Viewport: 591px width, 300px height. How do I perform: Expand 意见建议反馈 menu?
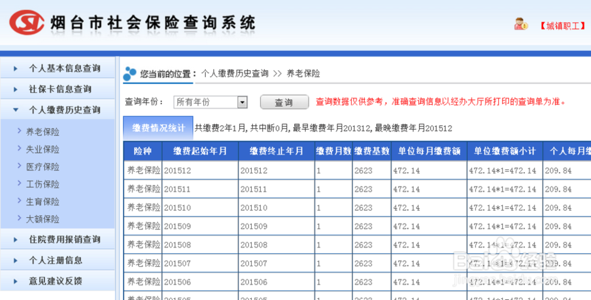click(x=58, y=281)
